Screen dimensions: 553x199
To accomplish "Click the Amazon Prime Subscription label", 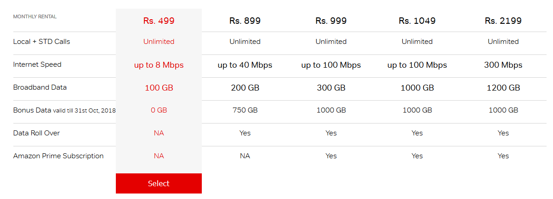I will tap(58, 156).
